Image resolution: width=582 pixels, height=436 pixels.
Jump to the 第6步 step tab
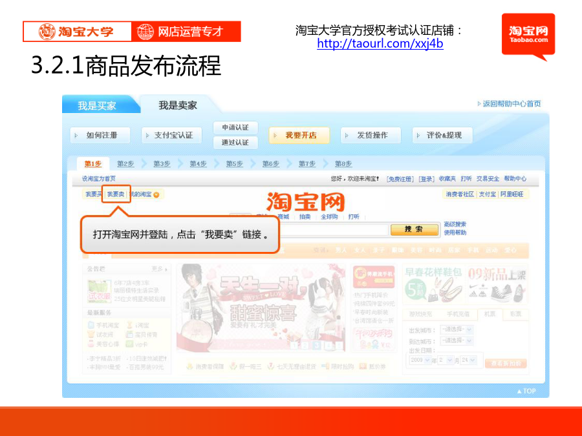[270, 164]
